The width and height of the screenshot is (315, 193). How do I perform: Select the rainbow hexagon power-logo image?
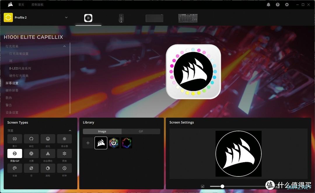point(114,143)
